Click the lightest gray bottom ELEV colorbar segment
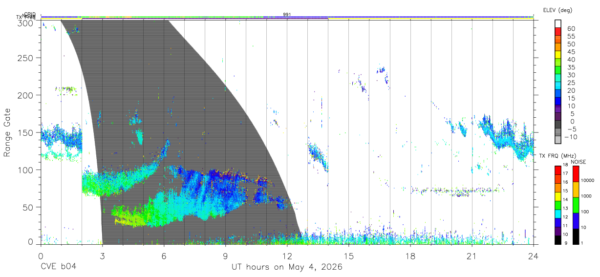Image resolution: width=600 pixels, height=277 pixels. pos(558,140)
